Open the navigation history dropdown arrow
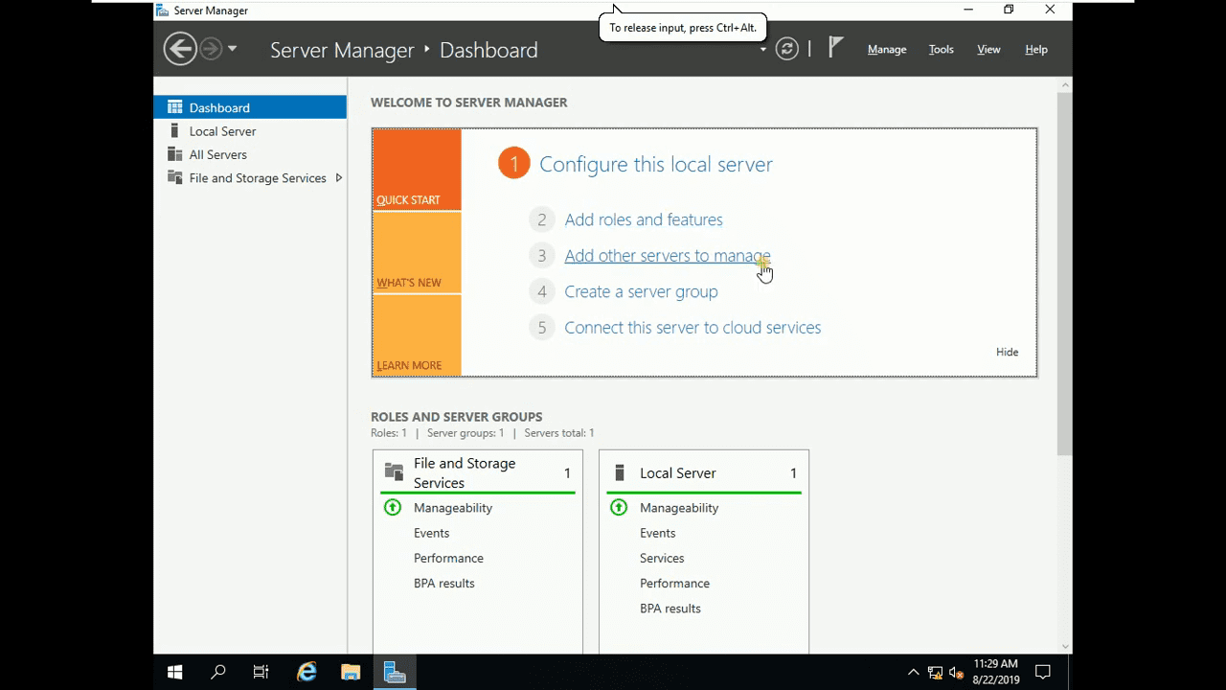Image resolution: width=1226 pixels, height=690 pixels. click(x=232, y=49)
